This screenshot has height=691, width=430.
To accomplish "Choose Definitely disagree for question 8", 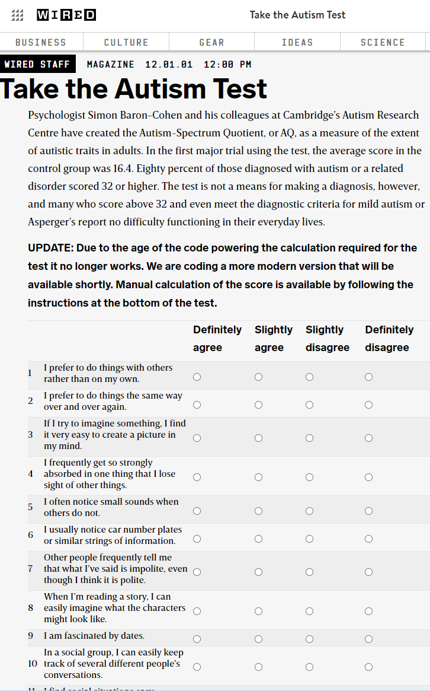I will tap(369, 612).
